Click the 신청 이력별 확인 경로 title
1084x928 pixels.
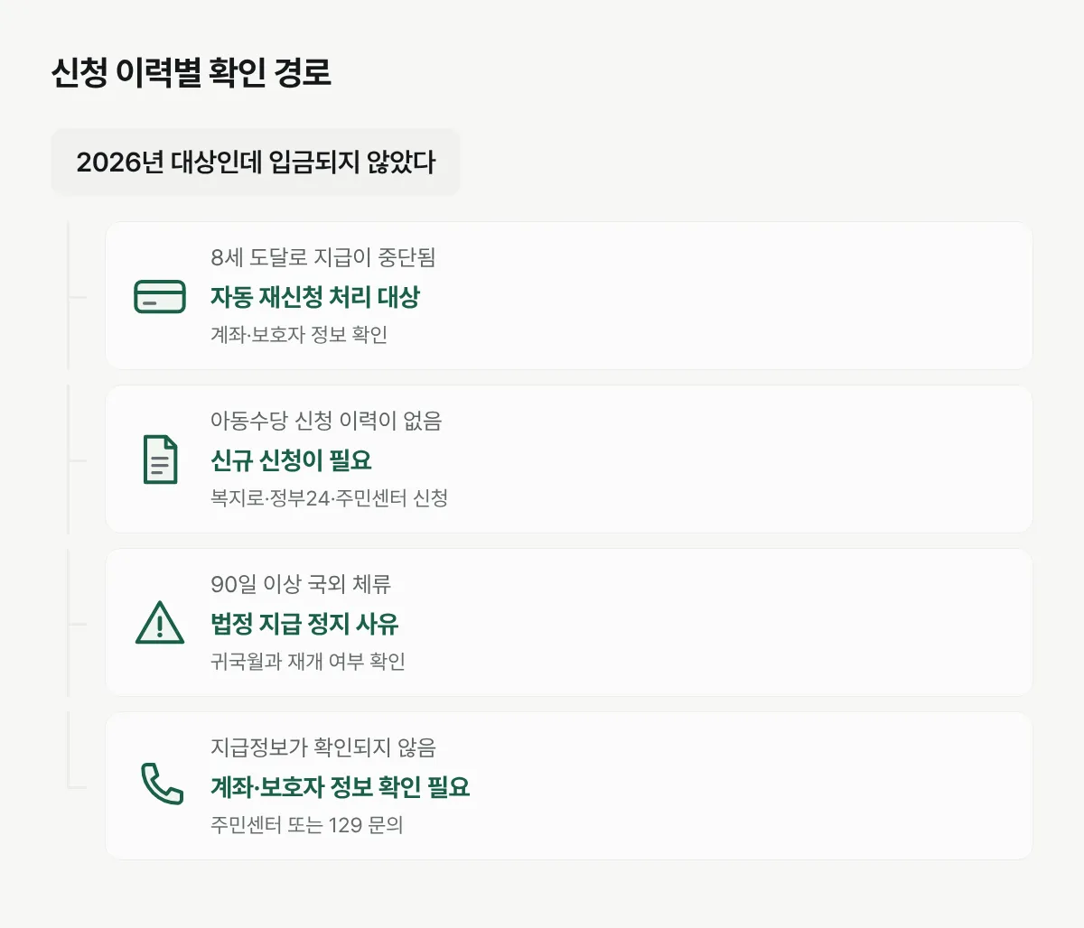click(192, 72)
